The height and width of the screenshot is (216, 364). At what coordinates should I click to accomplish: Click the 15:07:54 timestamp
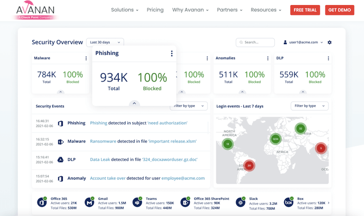coord(42,176)
